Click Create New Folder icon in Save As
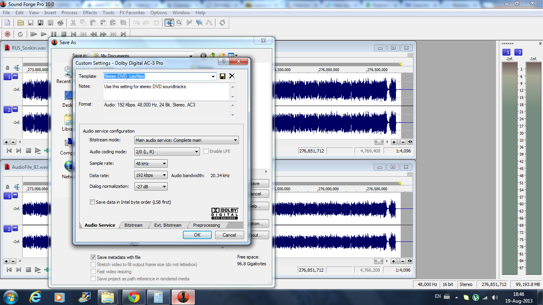Image resolution: width=543 pixels, height=305 pixels. click(222, 56)
